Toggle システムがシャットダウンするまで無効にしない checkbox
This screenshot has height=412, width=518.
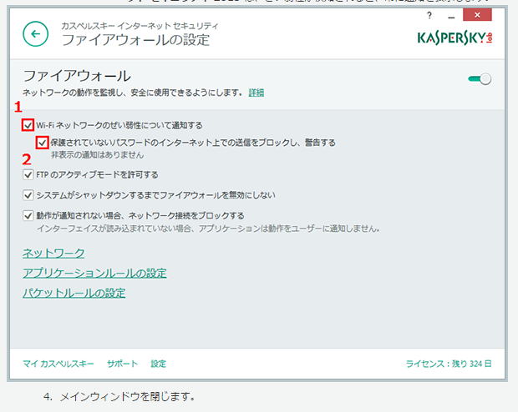click(x=28, y=195)
